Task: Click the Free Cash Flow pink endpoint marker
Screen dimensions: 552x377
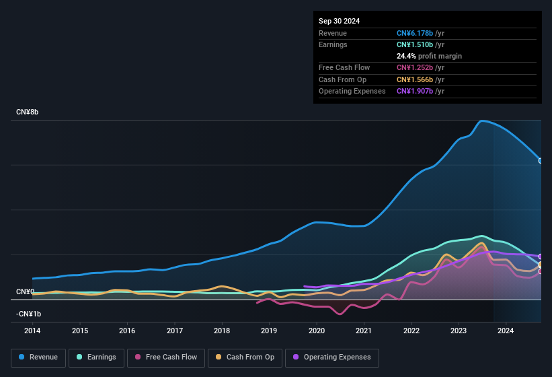Action: pos(541,271)
